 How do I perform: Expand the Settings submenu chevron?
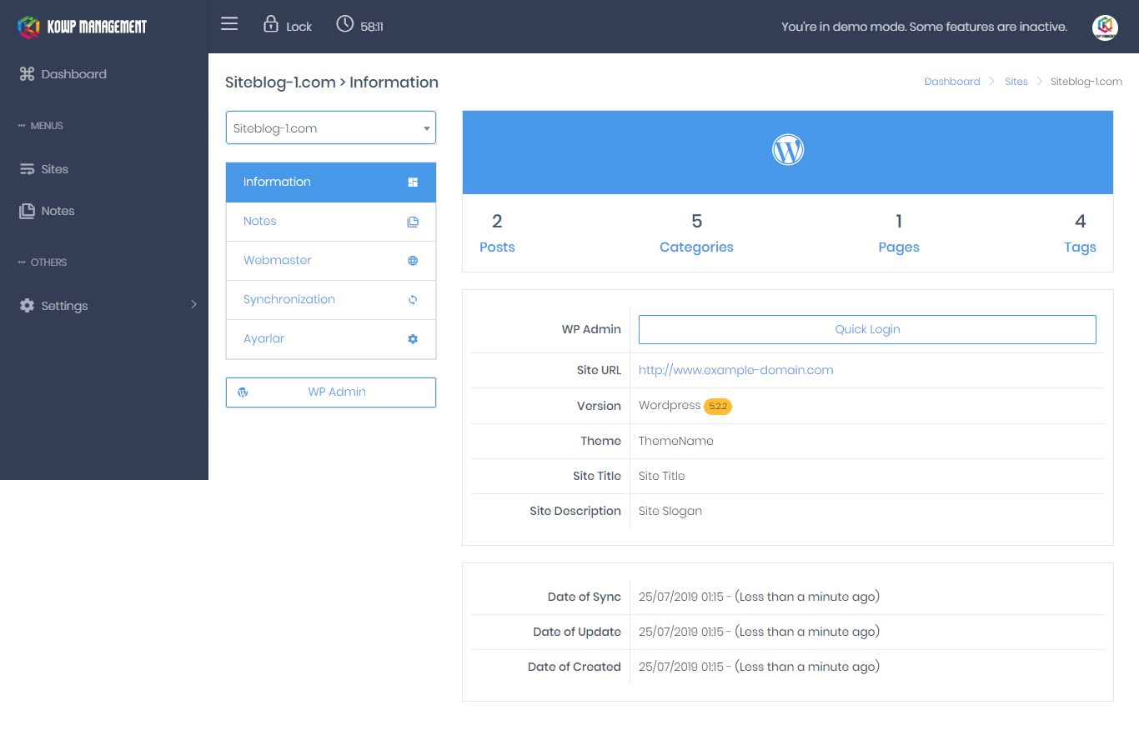pos(193,305)
